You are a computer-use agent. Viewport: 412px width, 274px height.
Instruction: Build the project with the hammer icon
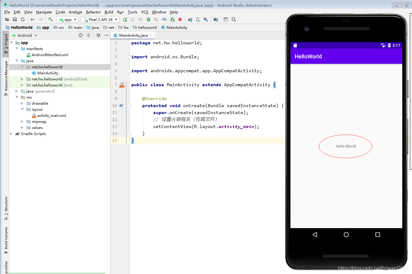50,19
